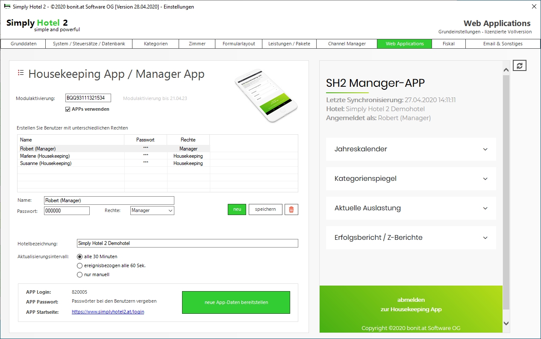This screenshot has height=339, width=541.
Task: Click the Manager rights cell for Robert
Action: click(188, 149)
